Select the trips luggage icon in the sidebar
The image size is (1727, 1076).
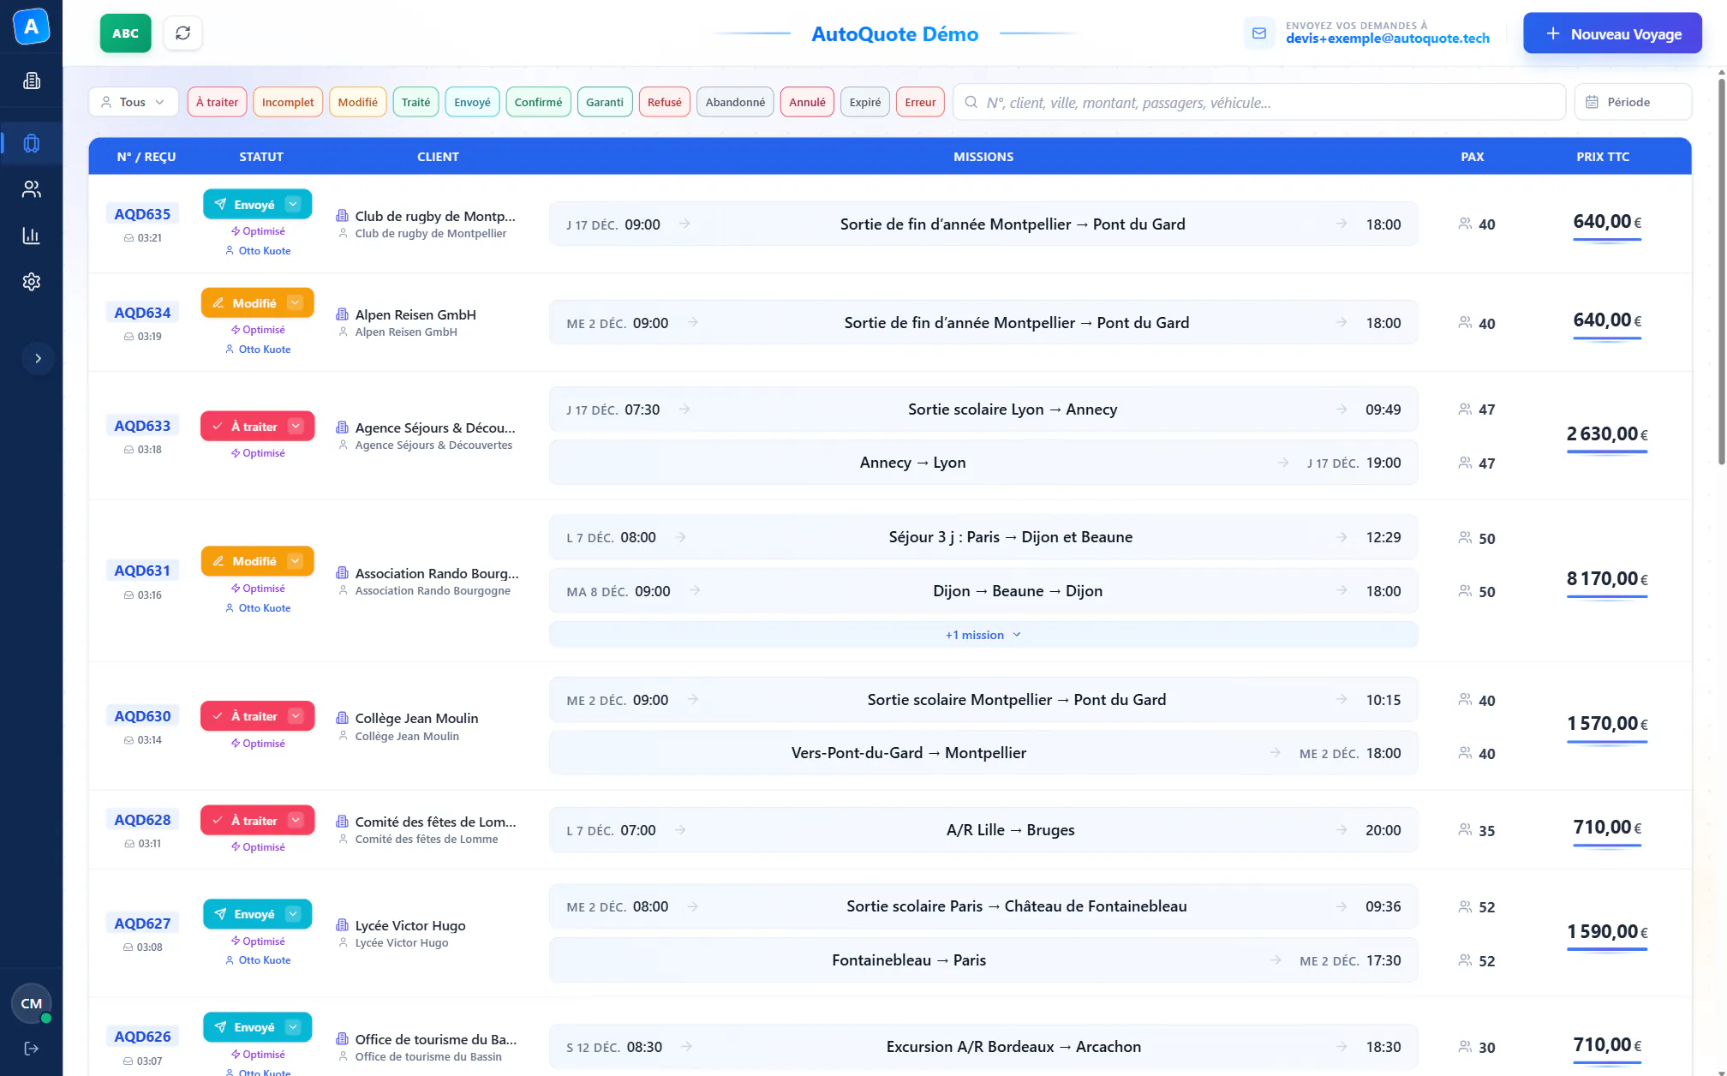pyautogui.click(x=32, y=143)
